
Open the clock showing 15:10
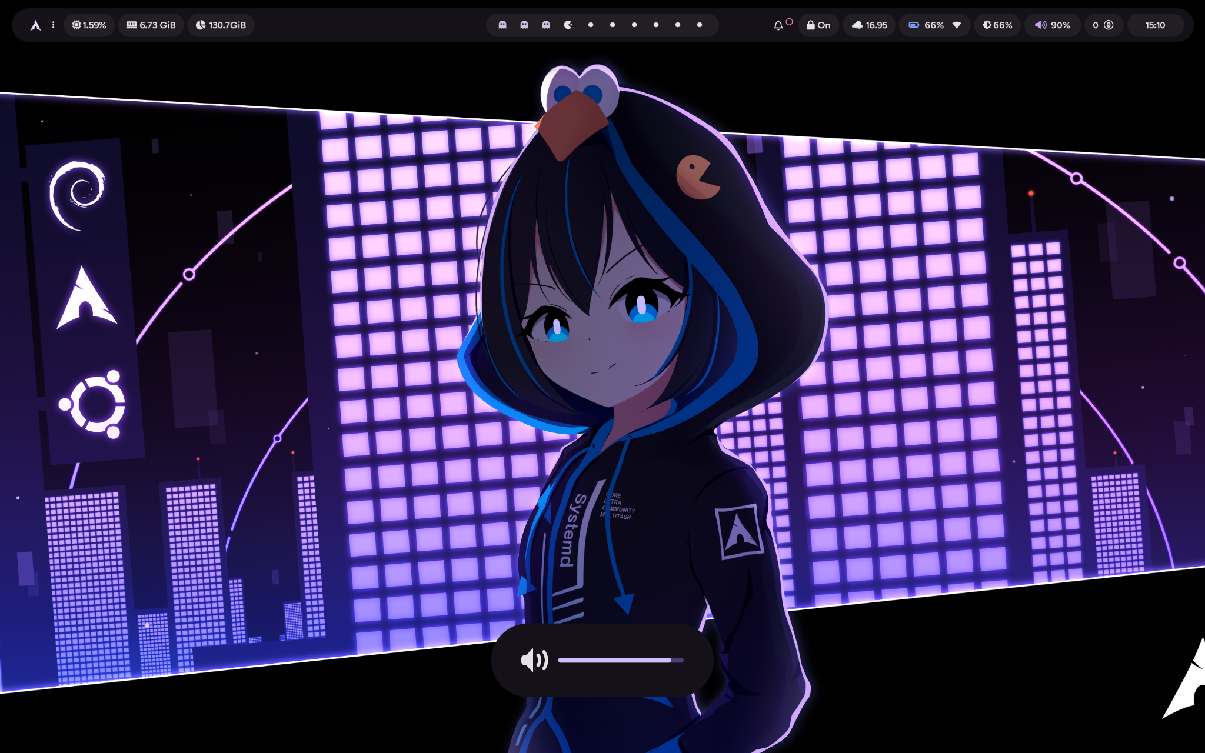1155,25
